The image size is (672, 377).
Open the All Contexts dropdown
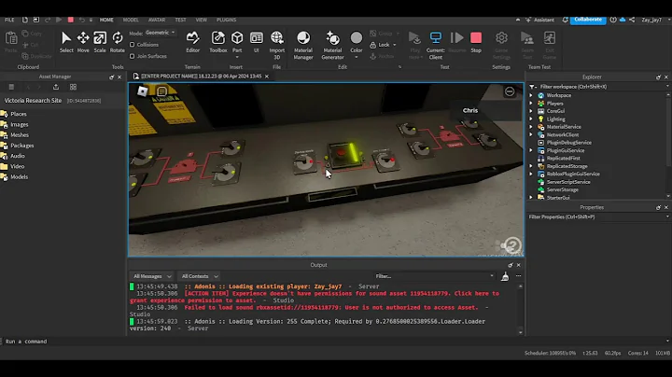click(200, 276)
